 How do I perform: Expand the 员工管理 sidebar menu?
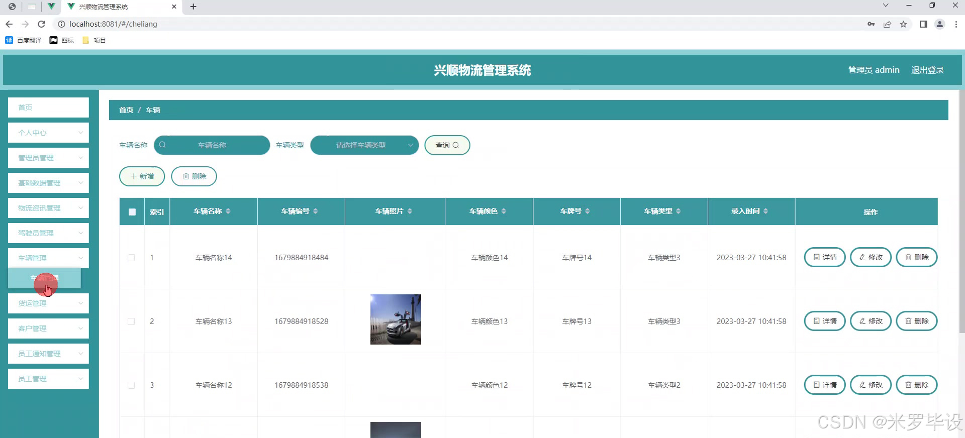tap(48, 379)
